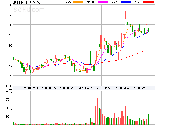The height and width of the screenshot is (125, 171).
Task: Click the 5.38 price axis label
Action: coord(9,25)
